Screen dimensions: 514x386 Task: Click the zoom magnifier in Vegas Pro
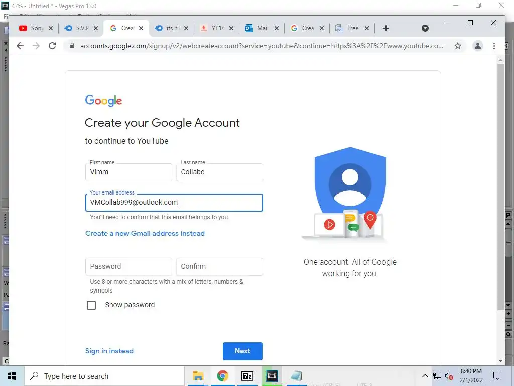point(508,335)
